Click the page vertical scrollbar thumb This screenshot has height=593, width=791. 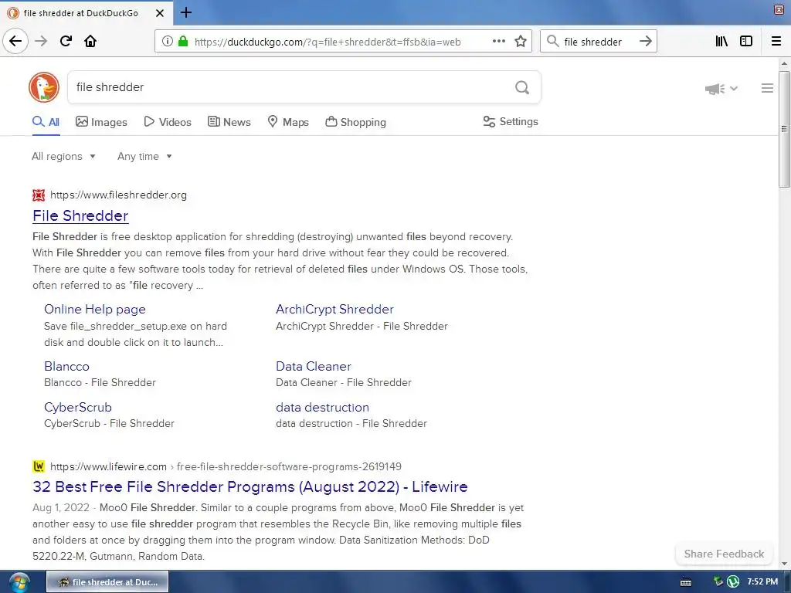click(x=783, y=129)
